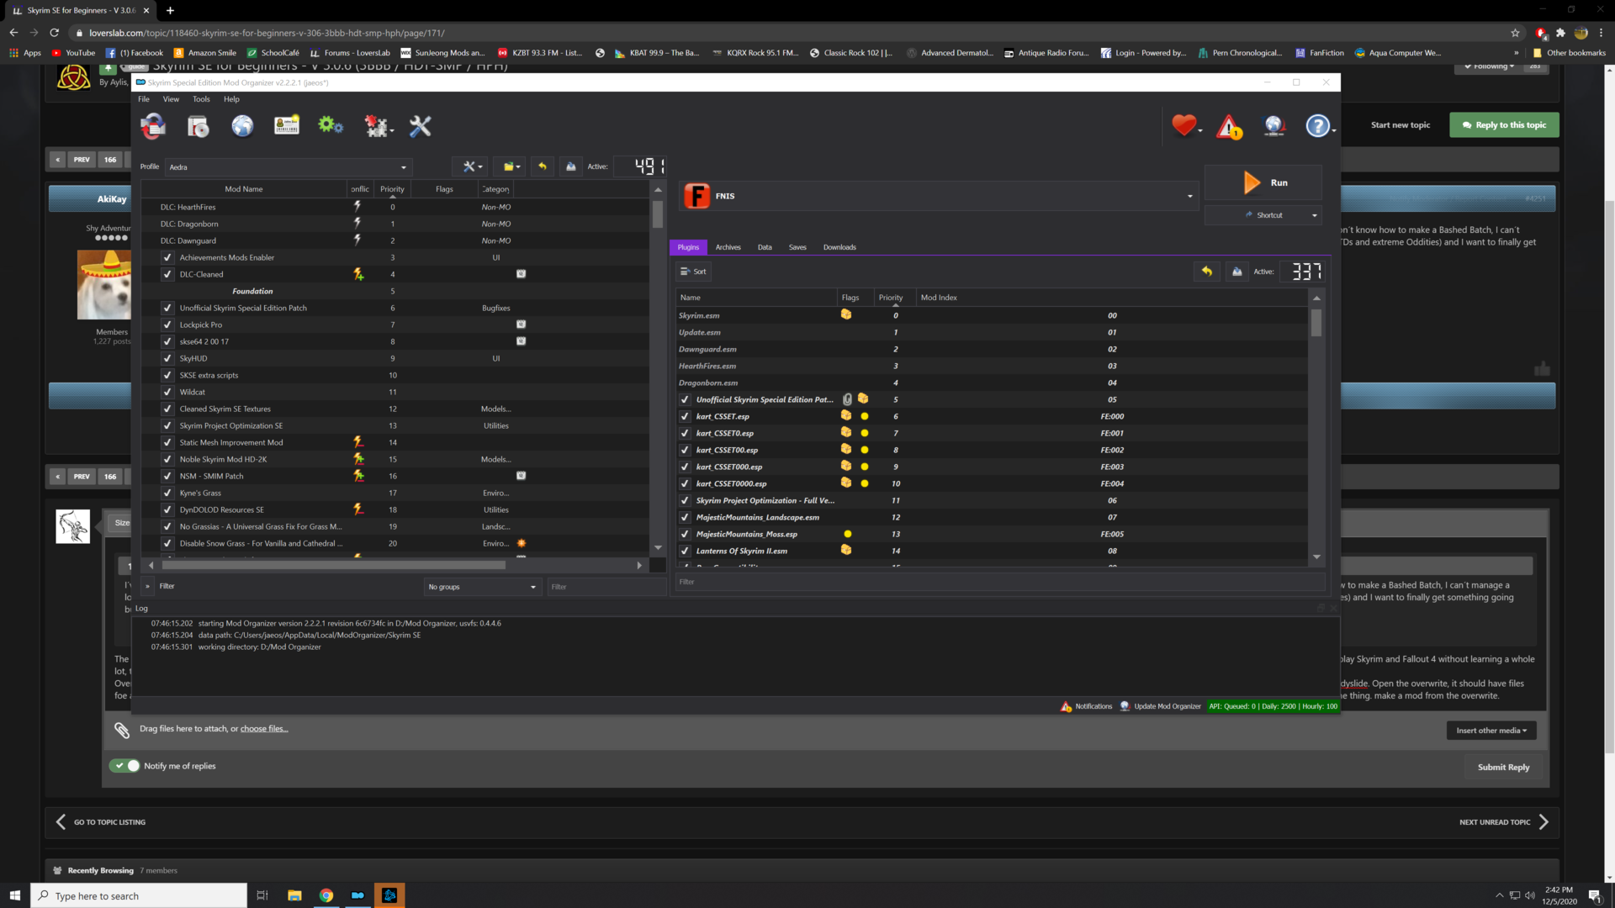Screen dimensions: 1615x908
Task: Click Notifications in the status bar
Action: coord(1087,706)
